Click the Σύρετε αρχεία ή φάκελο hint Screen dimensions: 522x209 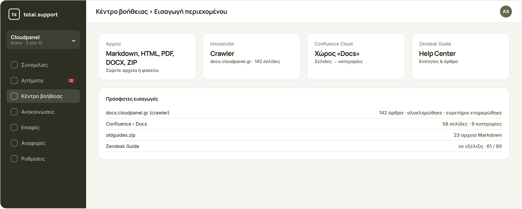[132, 70]
